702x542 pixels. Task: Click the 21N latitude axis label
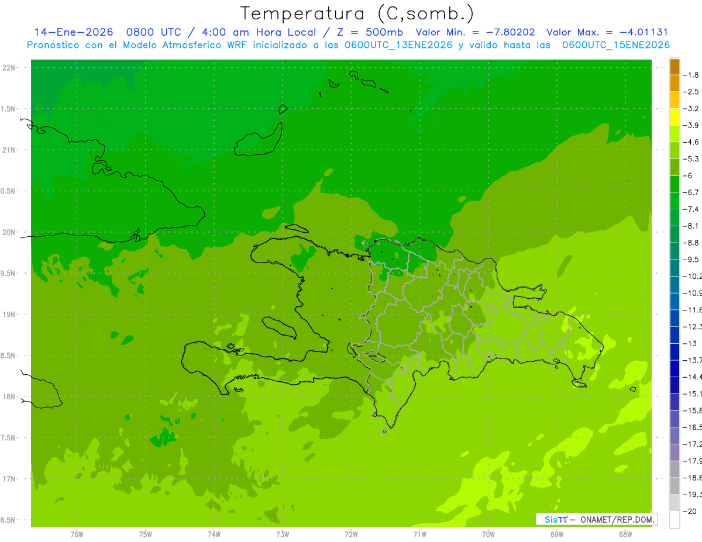pos(9,150)
